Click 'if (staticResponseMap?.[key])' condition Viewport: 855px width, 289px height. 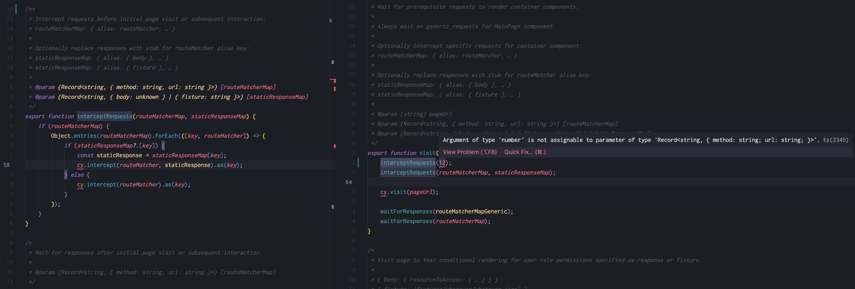[111, 146]
